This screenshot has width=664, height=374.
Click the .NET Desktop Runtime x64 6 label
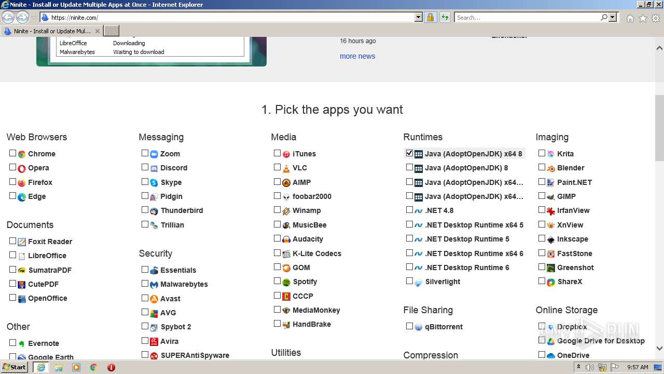click(x=474, y=254)
